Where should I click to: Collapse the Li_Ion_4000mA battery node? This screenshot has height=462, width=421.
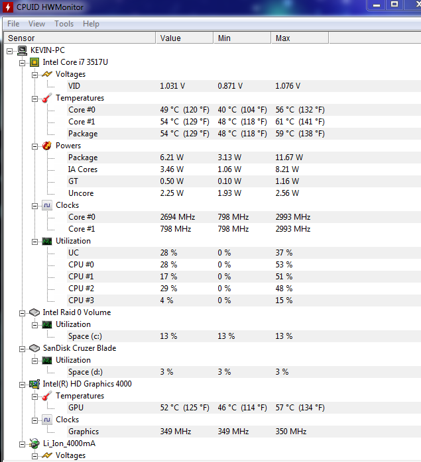coord(22,444)
